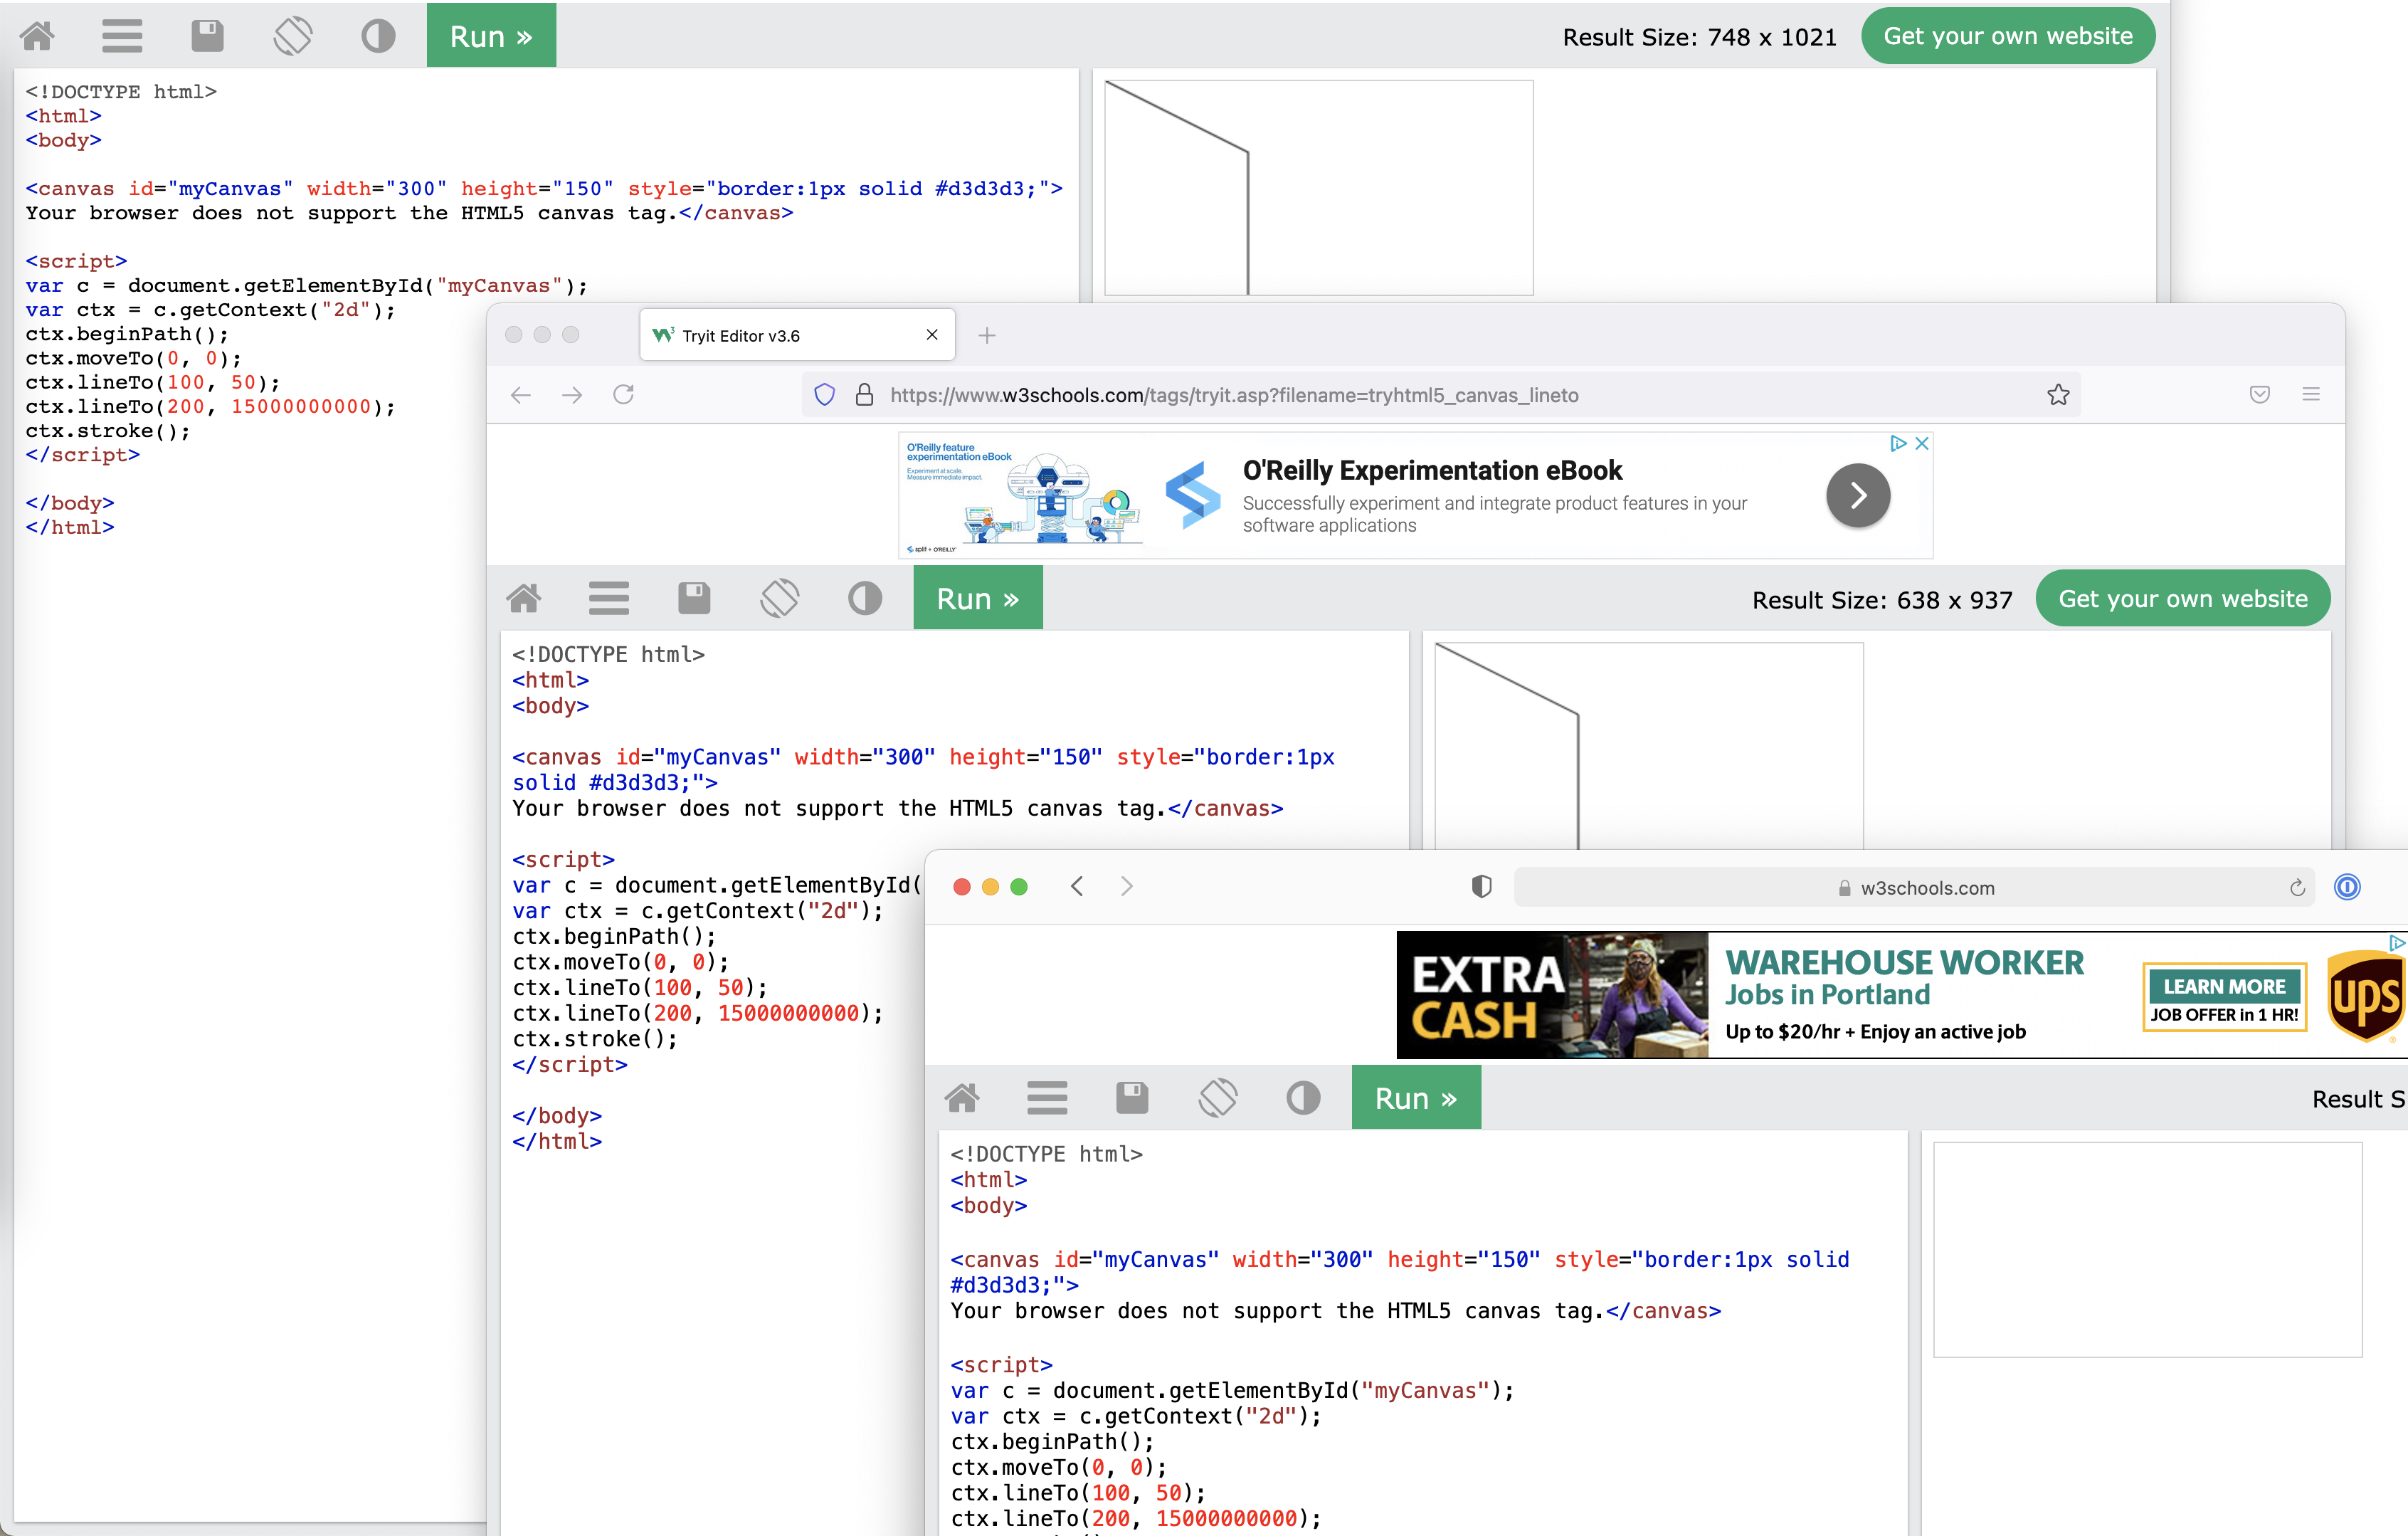Open a new browser tab with the plus button
The width and height of the screenshot is (2408, 1536).
987,335
